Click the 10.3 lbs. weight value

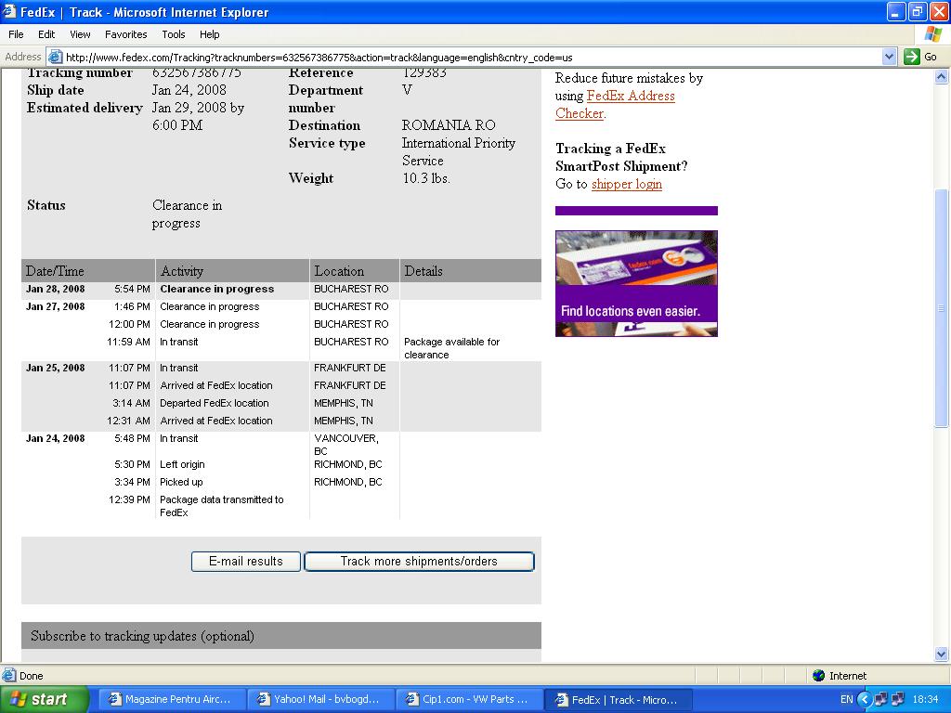pyautogui.click(x=425, y=178)
